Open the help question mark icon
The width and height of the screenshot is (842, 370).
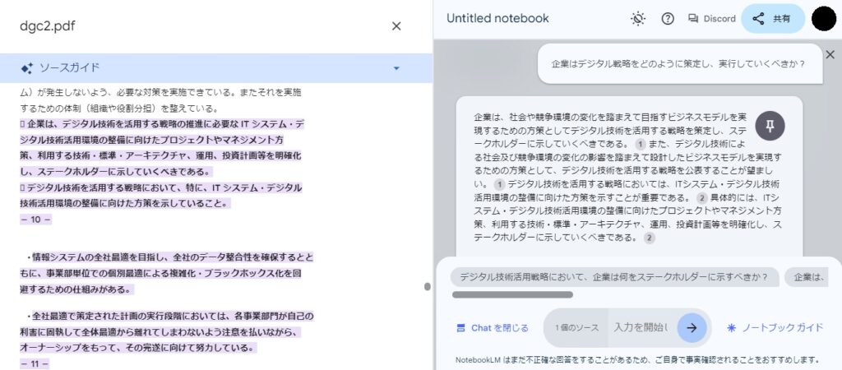pyautogui.click(x=668, y=19)
